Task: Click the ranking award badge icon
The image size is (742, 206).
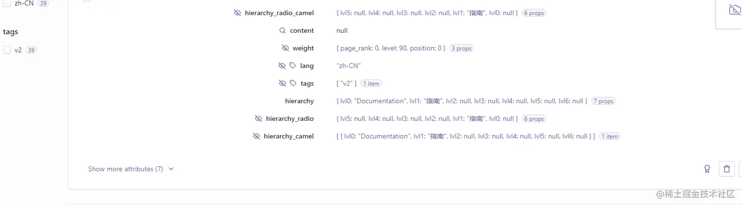Action: (707, 169)
